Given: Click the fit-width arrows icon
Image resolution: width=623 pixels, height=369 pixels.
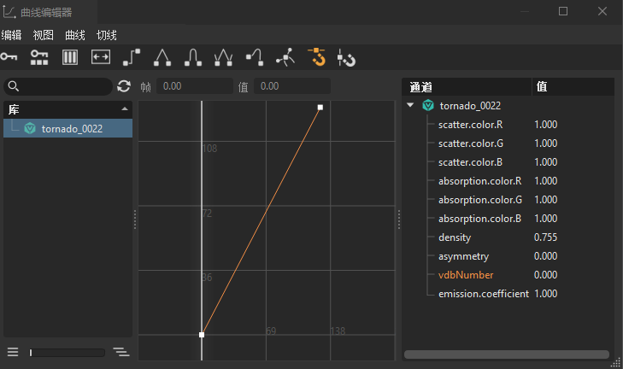Looking at the screenshot, I should (101, 57).
